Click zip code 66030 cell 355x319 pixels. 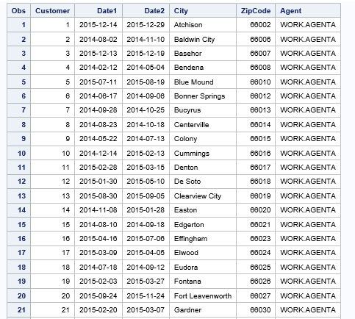click(x=256, y=310)
